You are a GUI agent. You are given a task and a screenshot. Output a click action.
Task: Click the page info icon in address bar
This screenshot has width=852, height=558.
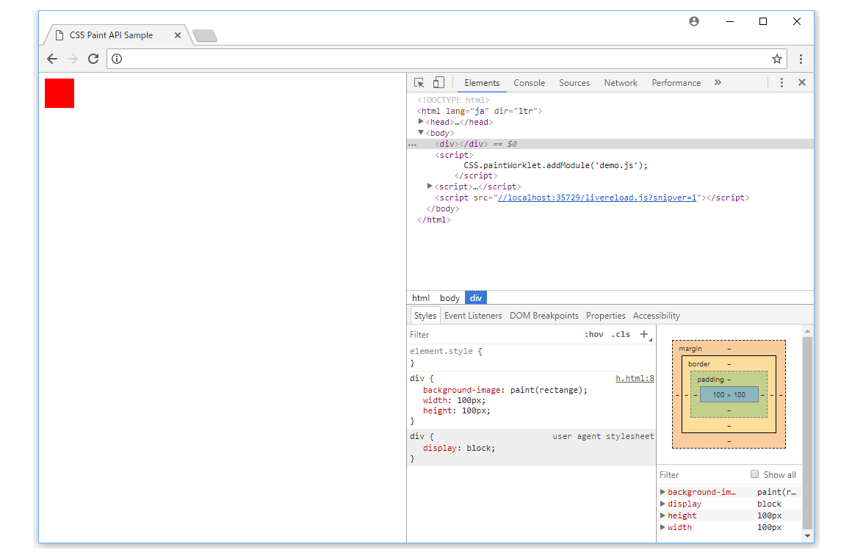[117, 58]
